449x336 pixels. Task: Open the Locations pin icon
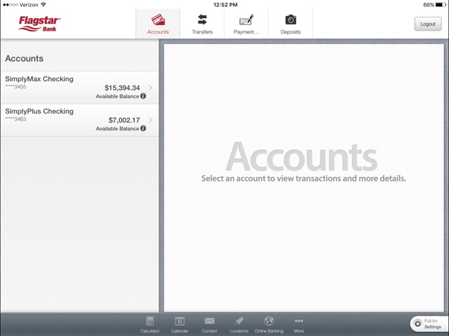(239, 321)
